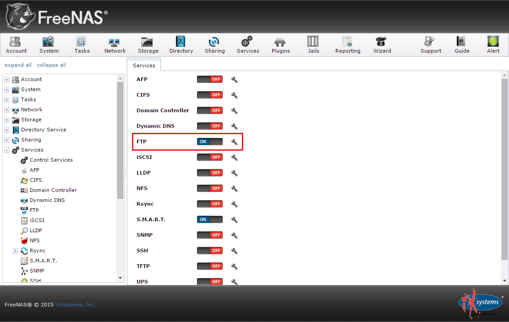Turn off the FTP service toggle
Screen dimensions: 509x322
click(x=210, y=142)
